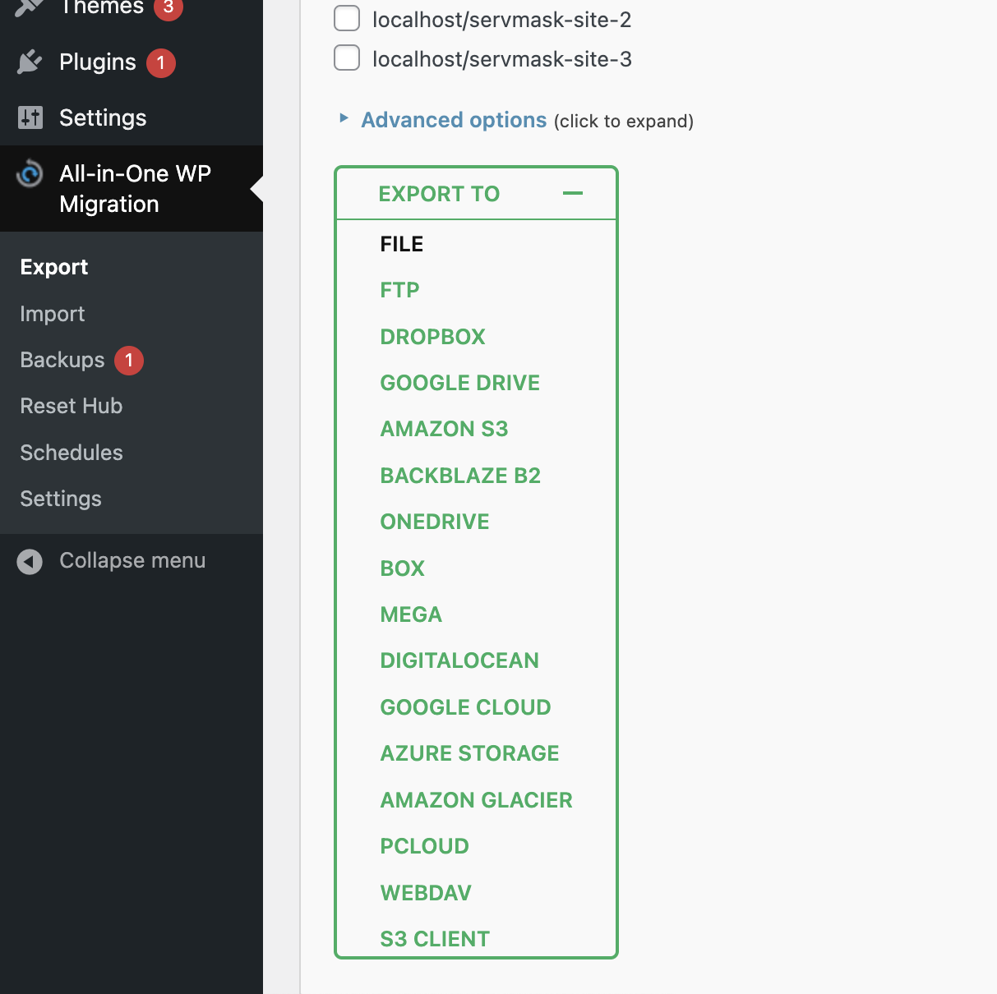Select Reset Hub in the sidebar
Screen dimensions: 997x994
point(72,406)
